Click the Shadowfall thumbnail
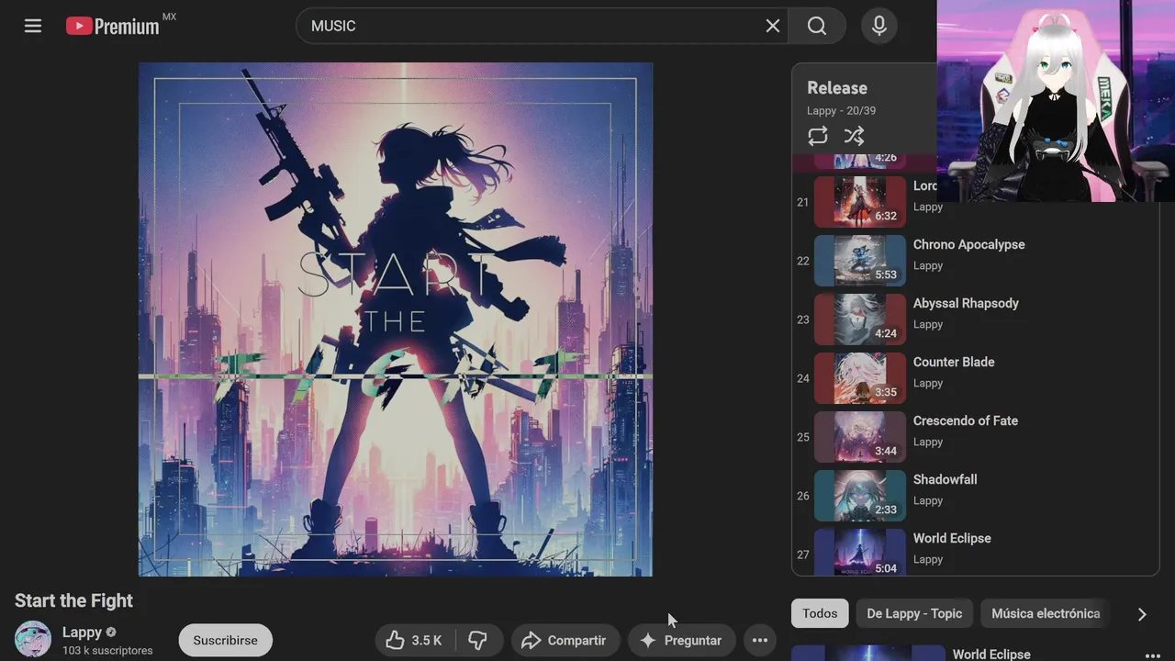 860,496
